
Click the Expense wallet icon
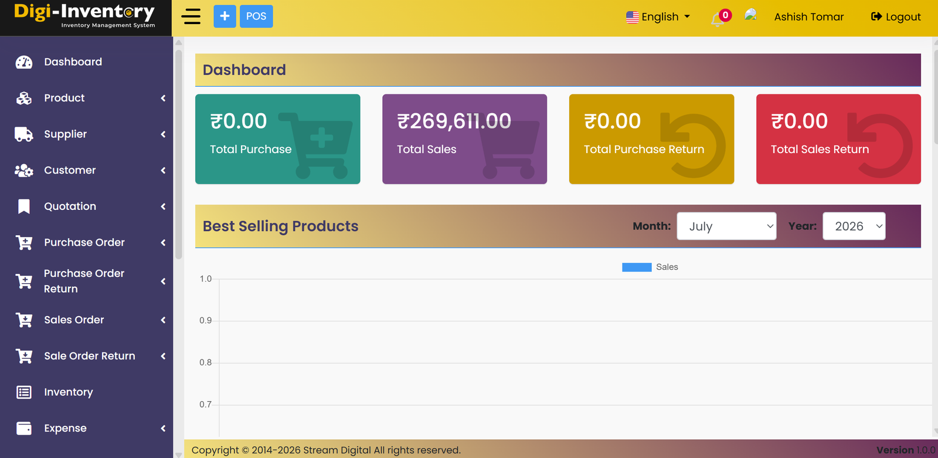[24, 429]
